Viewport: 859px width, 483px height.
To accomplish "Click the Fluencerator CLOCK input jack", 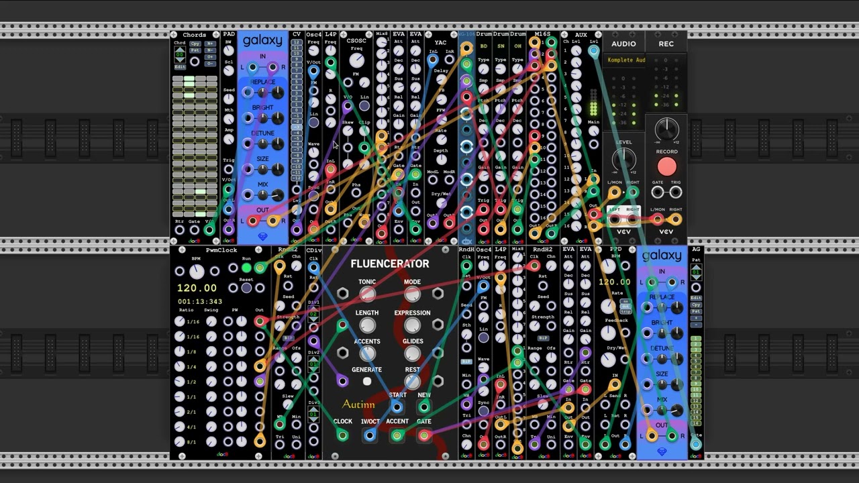I will tap(342, 436).
